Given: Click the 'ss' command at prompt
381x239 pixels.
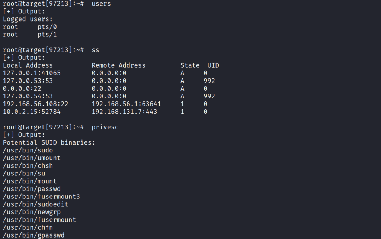Looking at the screenshot, I should [95, 50].
